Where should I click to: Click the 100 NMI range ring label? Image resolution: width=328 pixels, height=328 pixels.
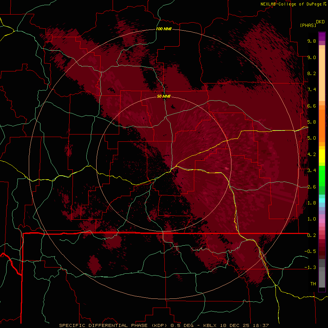click(x=164, y=29)
